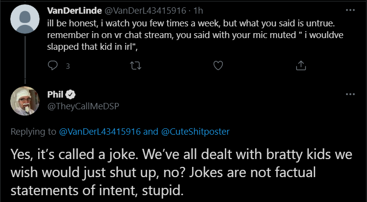Click the retweet icon under VanDerLinde's tweet

[x=135, y=66]
